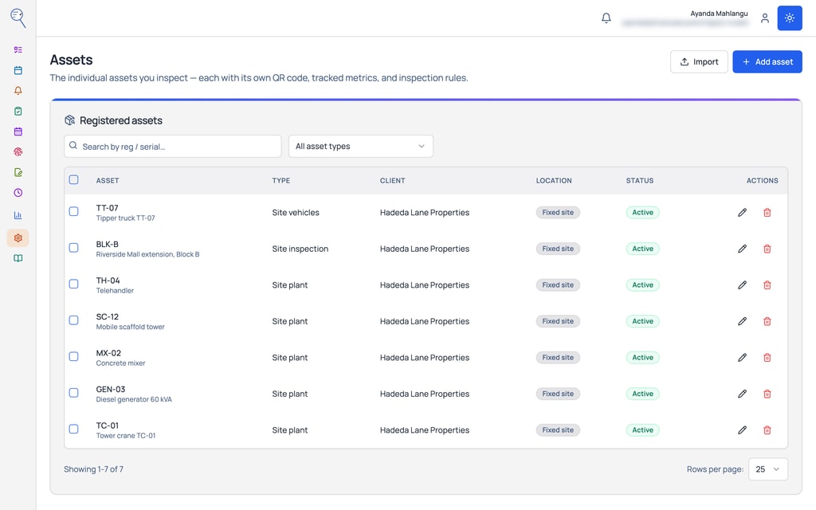The image size is (816, 510).
Task: Delete asset BLK-B with the trash icon
Action: (x=767, y=249)
